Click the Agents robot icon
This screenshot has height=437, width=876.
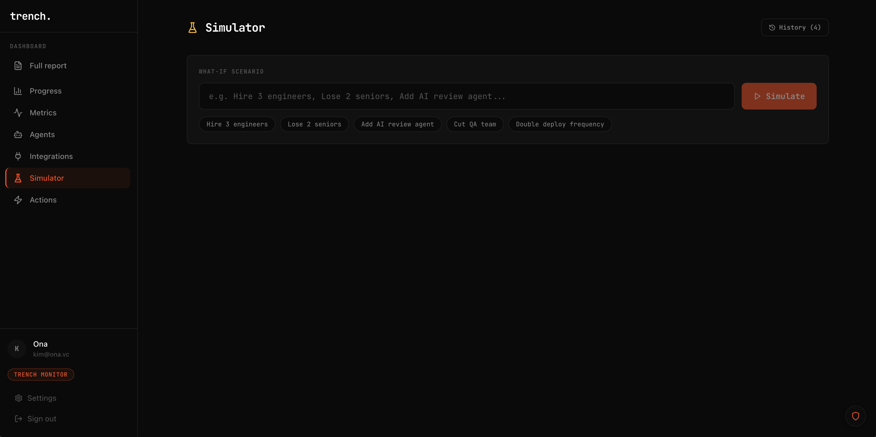[x=18, y=135]
